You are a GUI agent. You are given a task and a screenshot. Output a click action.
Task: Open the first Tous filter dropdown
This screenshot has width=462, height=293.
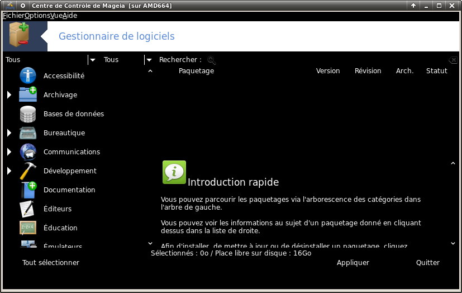point(93,60)
